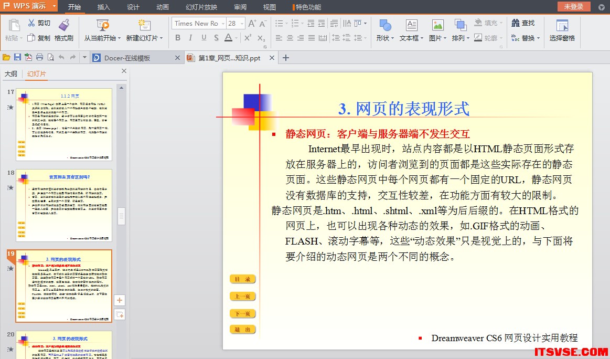Screen dimensions: 610x359
Task: Click the open folder icon in quick toolbar
Action: [6, 58]
